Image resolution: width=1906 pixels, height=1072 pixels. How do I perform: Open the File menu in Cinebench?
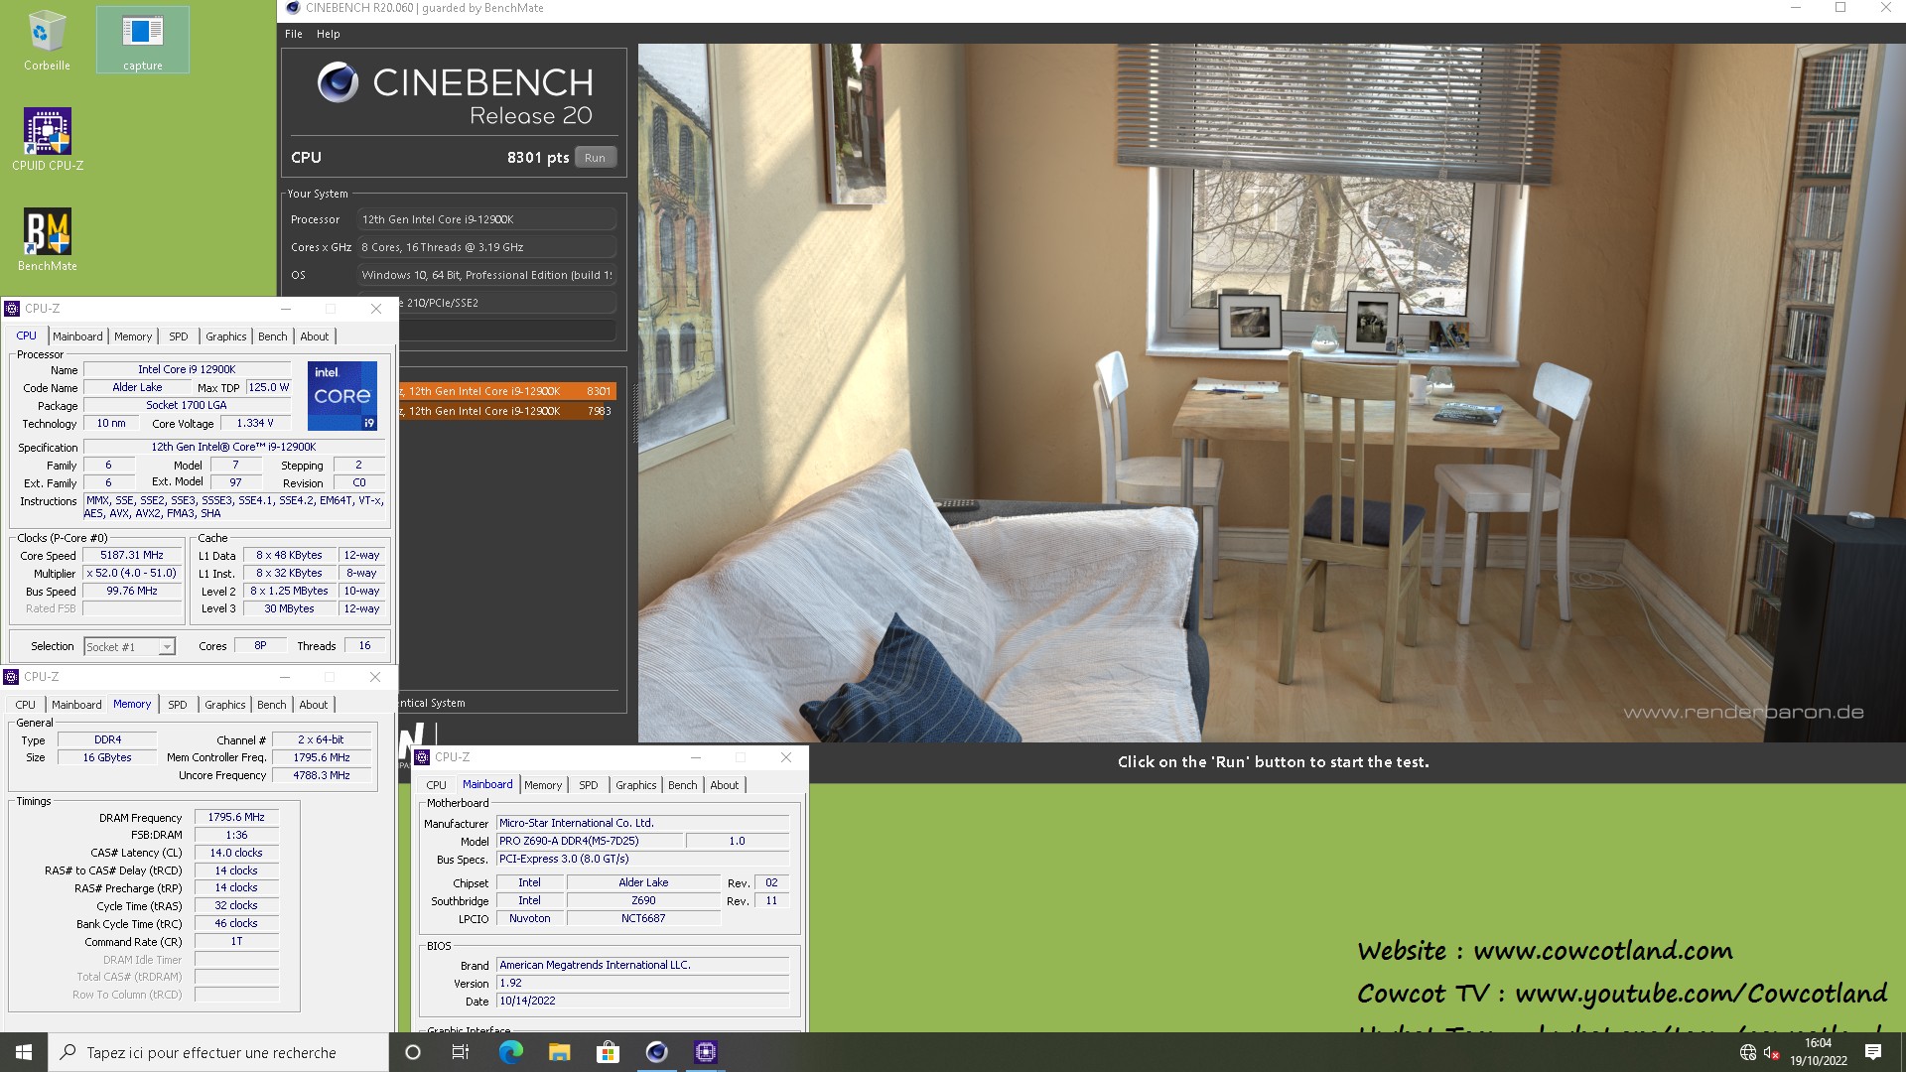pyautogui.click(x=294, y=34)
